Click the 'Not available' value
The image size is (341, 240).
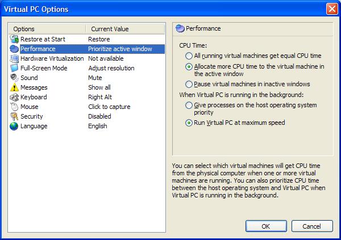coord(106,58)
